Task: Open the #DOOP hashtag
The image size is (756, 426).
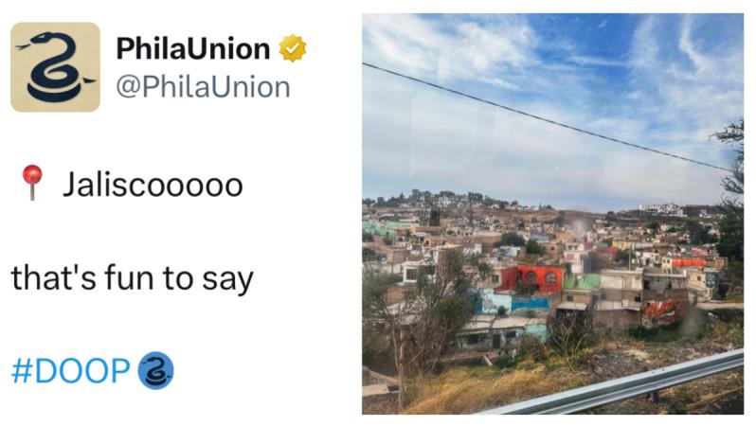Action: point(70,371)
